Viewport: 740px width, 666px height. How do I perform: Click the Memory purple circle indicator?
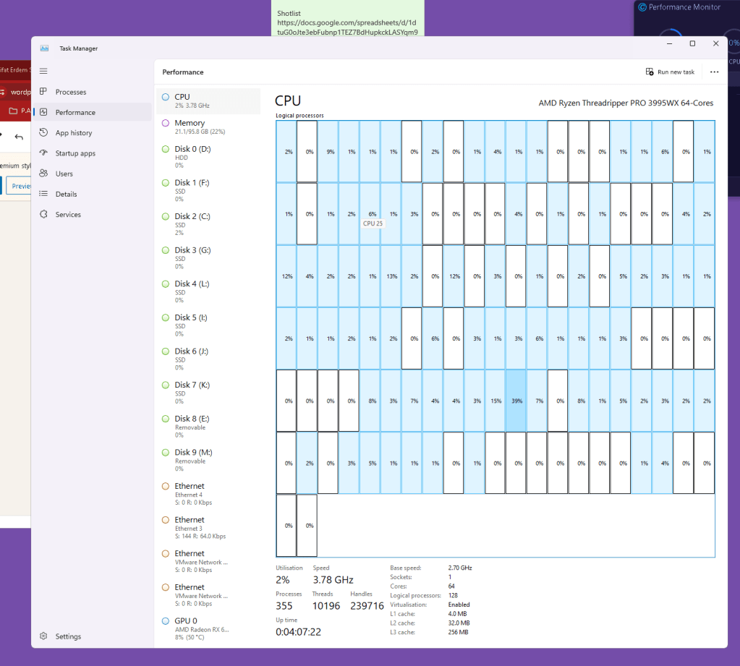tap(166, 123)
